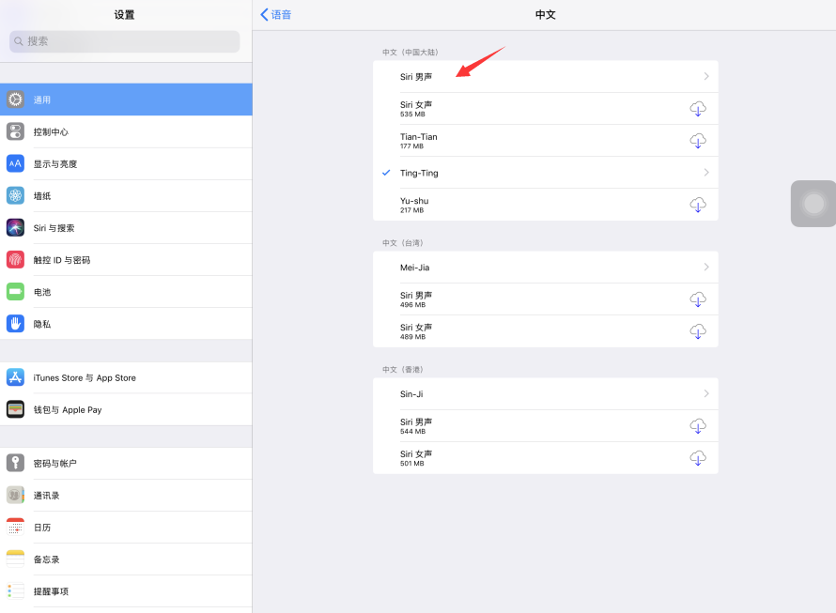Expand the Mei-Jia voice chevron
This screenshot has height=613, width=836.
pos(706,267)
